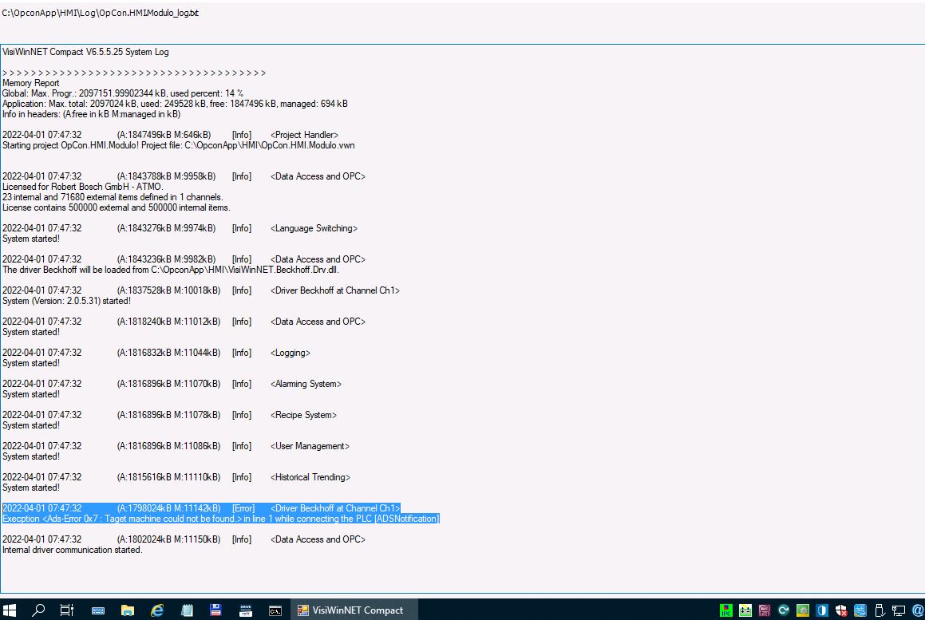925x620 pixels.
Task: Switch to the VisiWinNET Compact taskbar button
Action: click(x=351, y=610)
